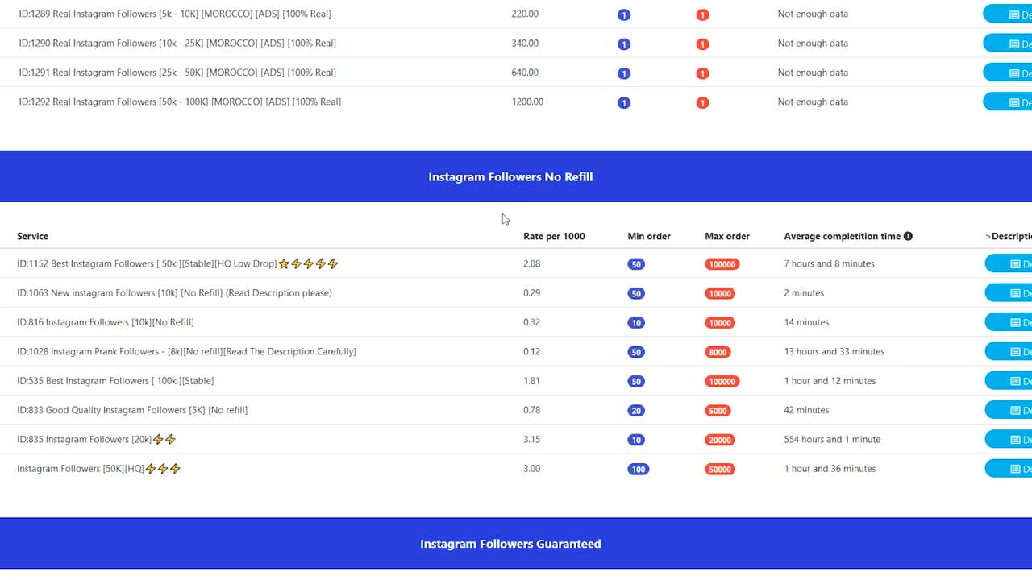Image resolution: width=1032 pixels, height=580 pixels.
Task: Click Not enough data for ID:1289
Action: 813,14
